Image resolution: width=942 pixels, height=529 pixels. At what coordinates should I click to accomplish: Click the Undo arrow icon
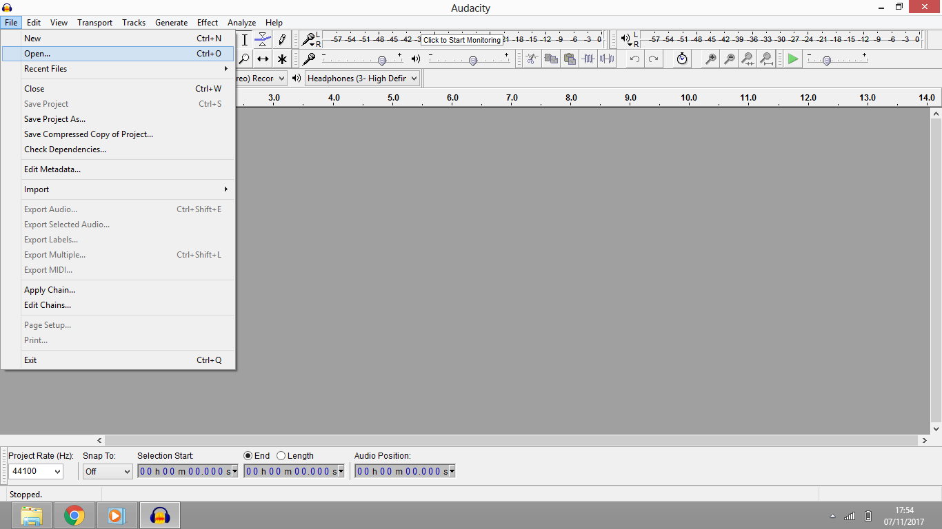point(634,59)
